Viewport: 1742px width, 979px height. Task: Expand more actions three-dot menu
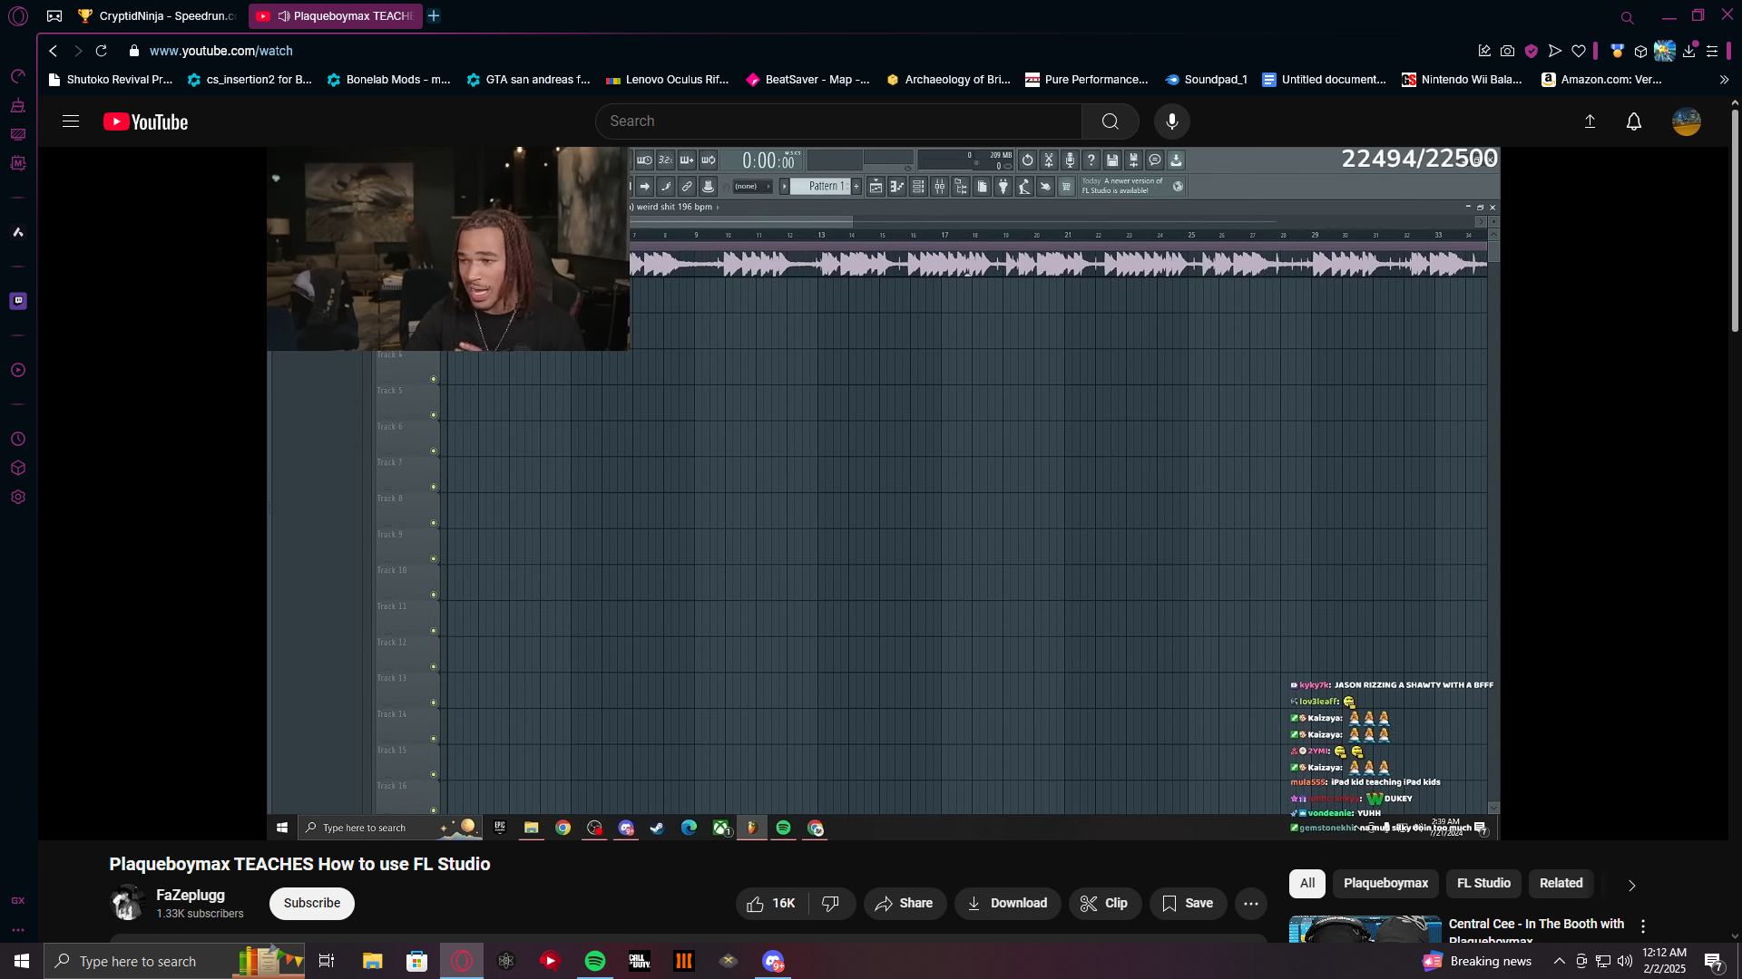[x=1250, y=904]
